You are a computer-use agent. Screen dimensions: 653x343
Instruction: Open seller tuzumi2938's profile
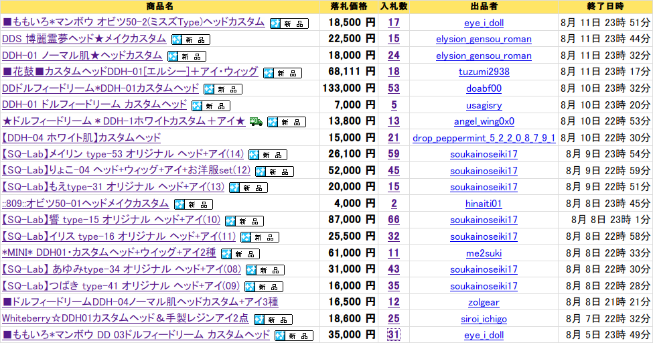click(484, 72)
